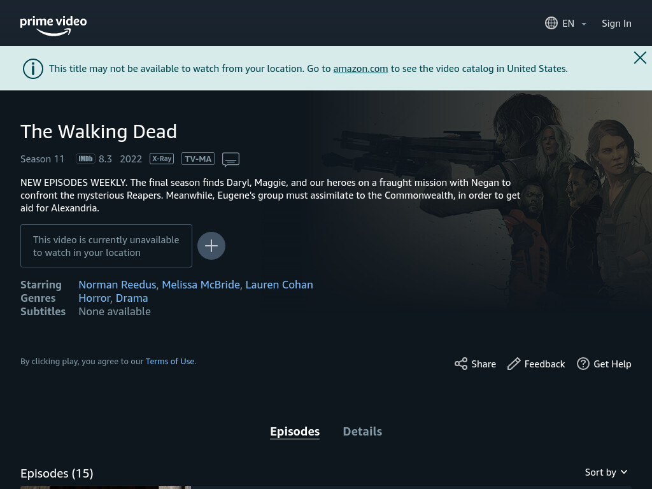Click the unavailable video message box
This screenshot has width=652, height=489.
106,246
